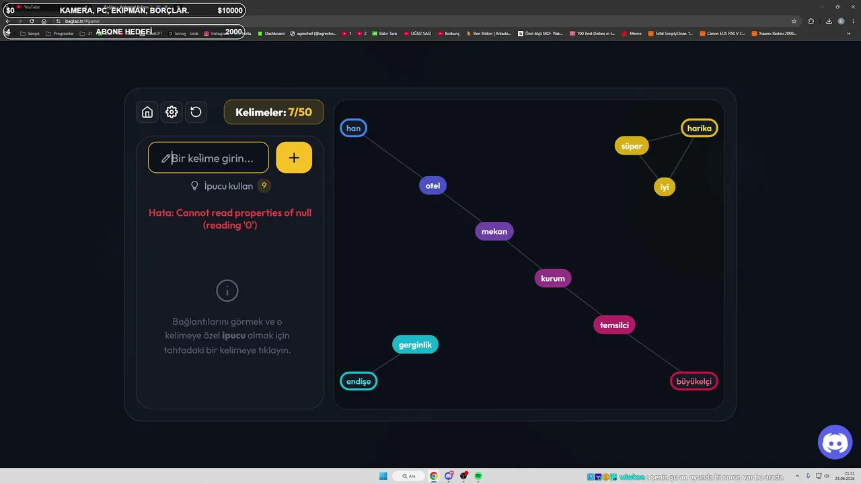Click the 'harika' word node
861x484 pixels.
point(700,128)
